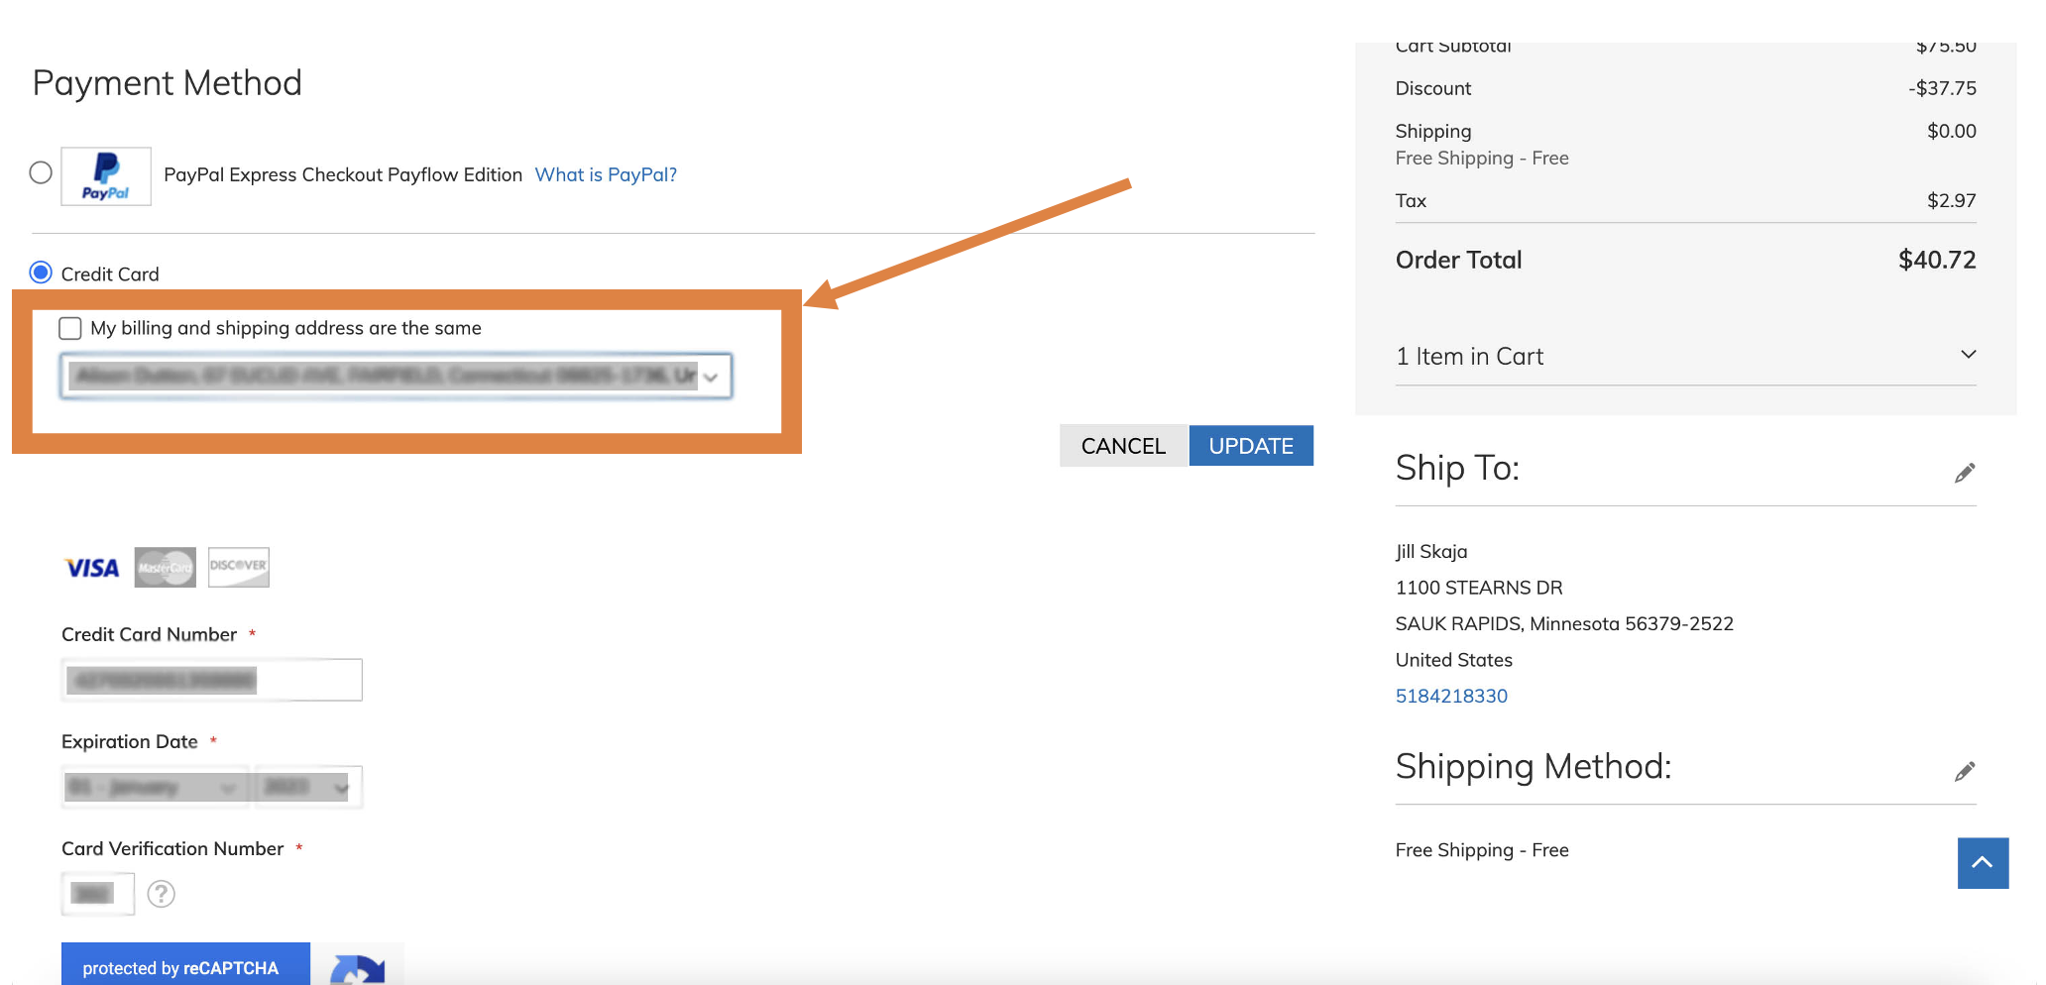Click the CANCEL button

tap(1123, 446)
